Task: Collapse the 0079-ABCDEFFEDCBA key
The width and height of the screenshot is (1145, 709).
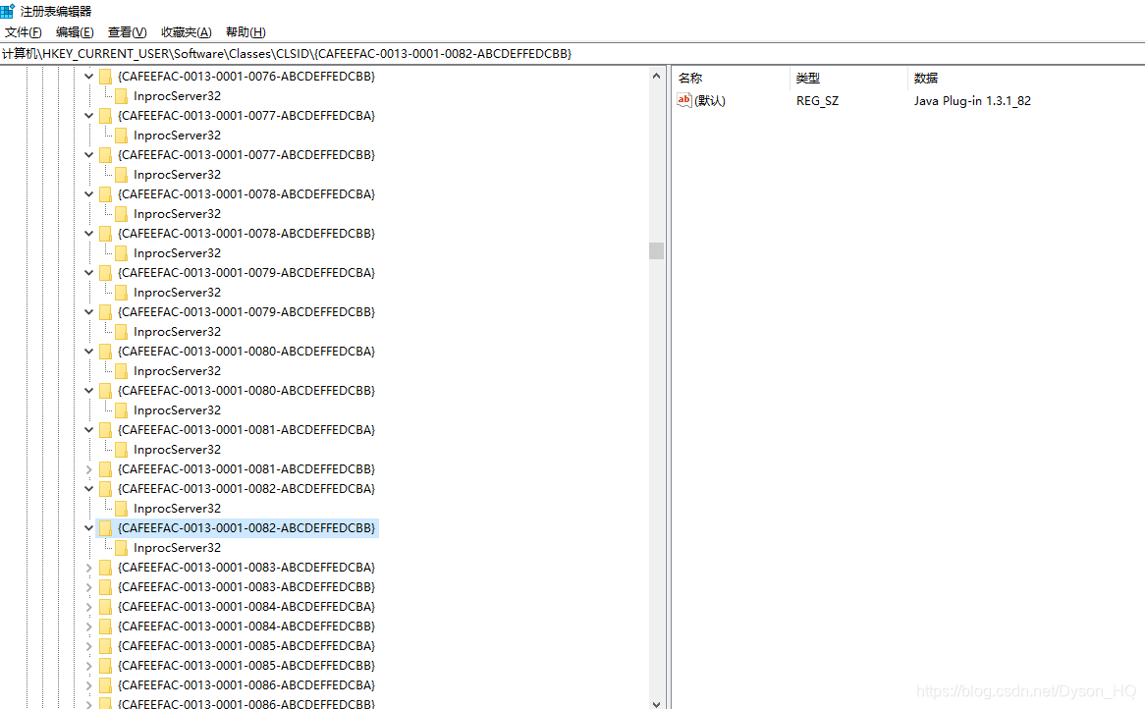Action: (88, 272)
